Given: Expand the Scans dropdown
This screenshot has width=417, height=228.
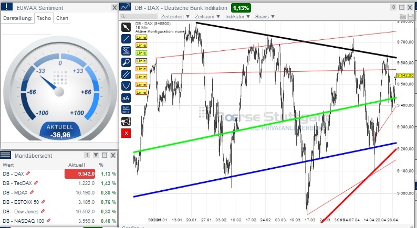Looking at the screenshot, I should (x=265, y=16).
